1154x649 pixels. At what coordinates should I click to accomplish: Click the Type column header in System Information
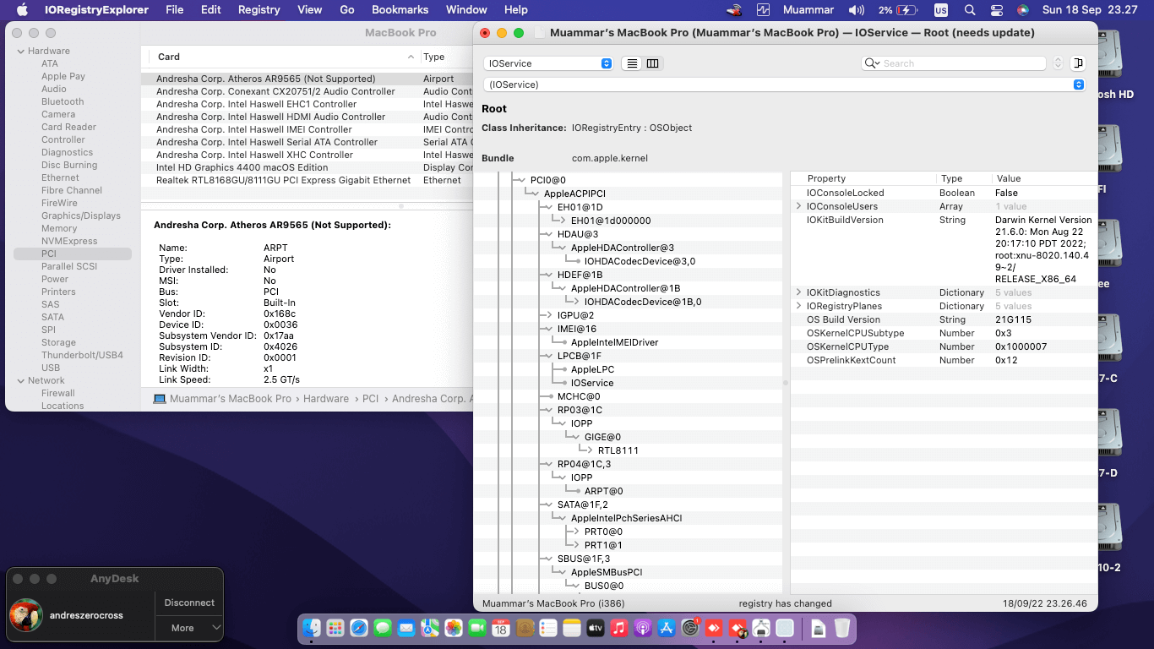pos(446,57)
